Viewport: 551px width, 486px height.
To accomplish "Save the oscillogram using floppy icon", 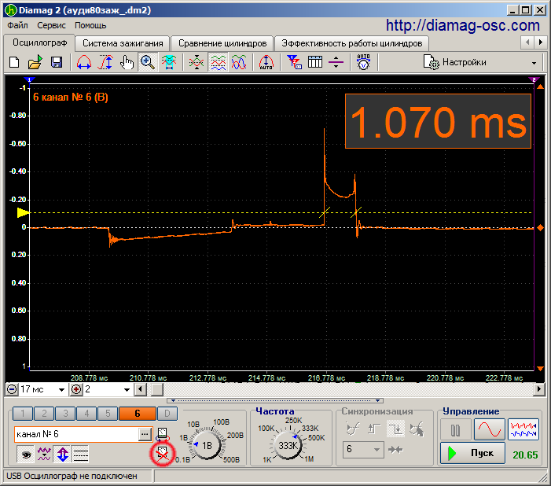I will (x=57, y=63).
